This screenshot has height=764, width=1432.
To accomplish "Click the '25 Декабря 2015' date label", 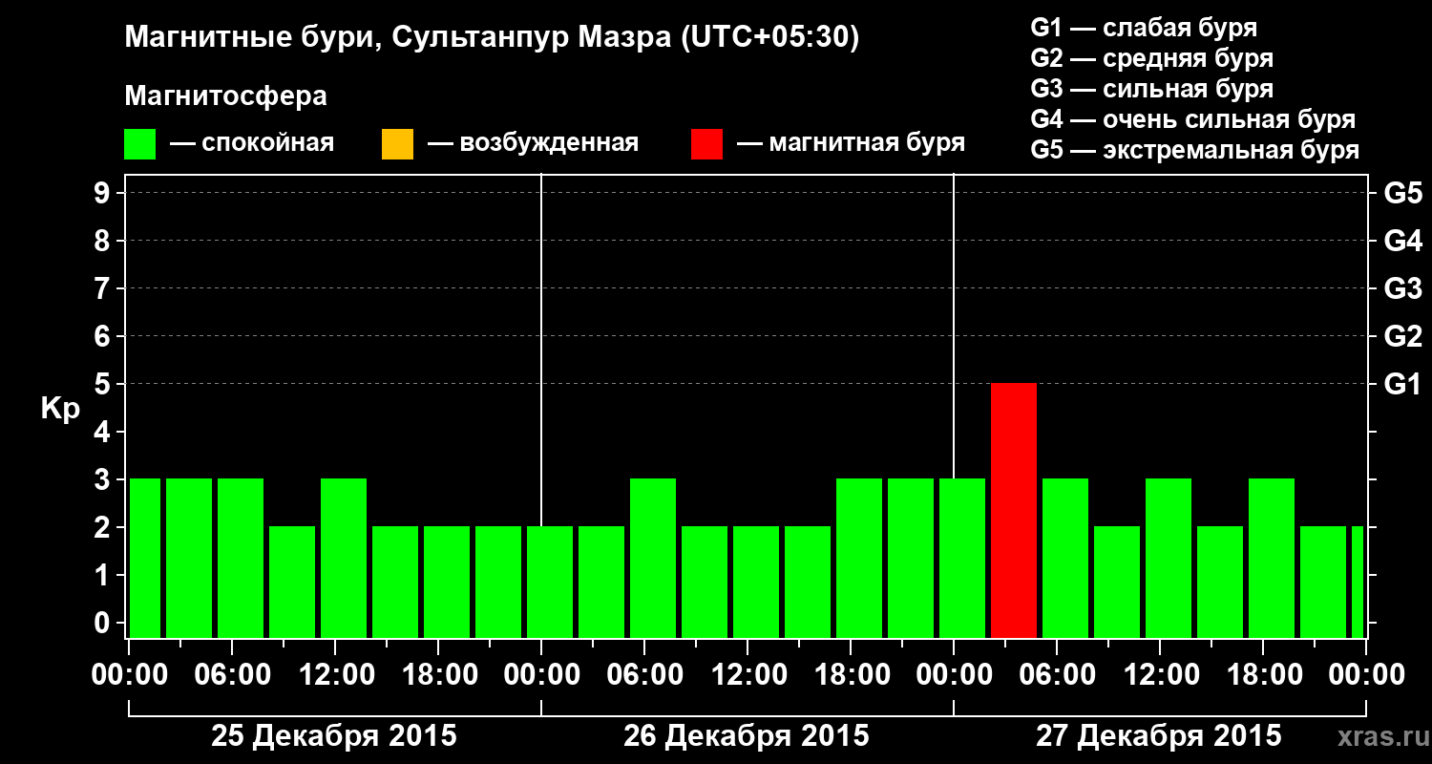I will coord(334,736).
